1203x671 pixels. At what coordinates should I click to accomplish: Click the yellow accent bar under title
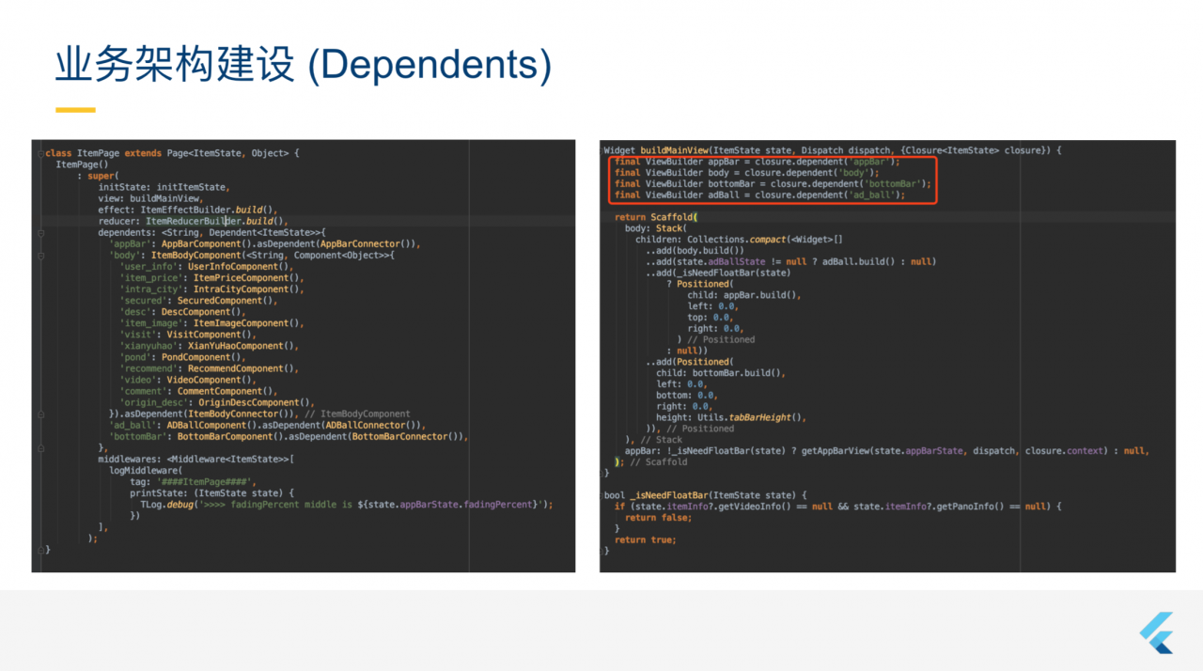[x=75, y=110]
